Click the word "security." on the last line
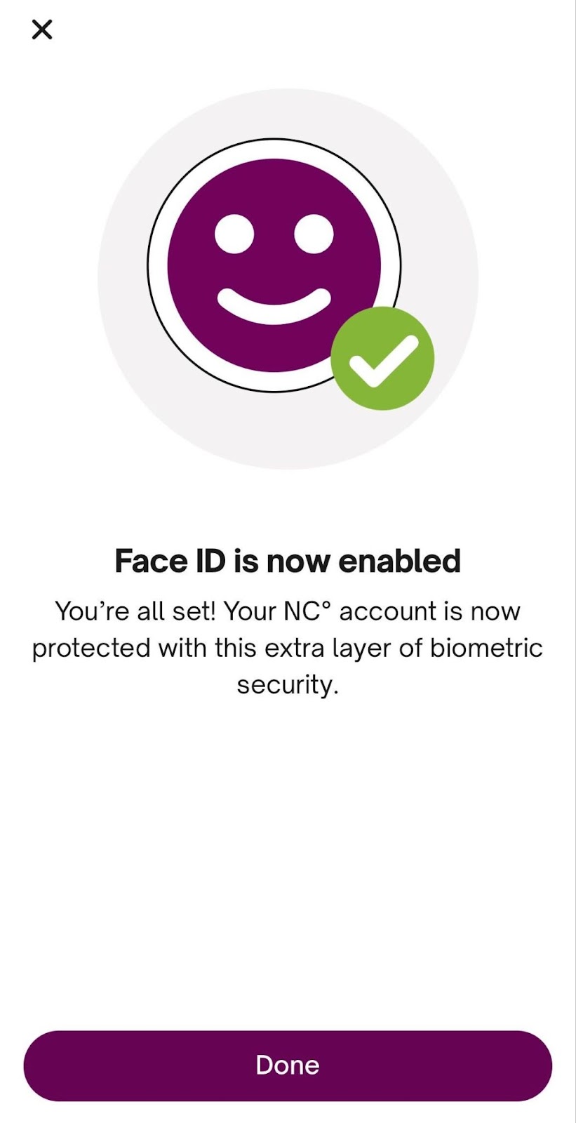 288,684
